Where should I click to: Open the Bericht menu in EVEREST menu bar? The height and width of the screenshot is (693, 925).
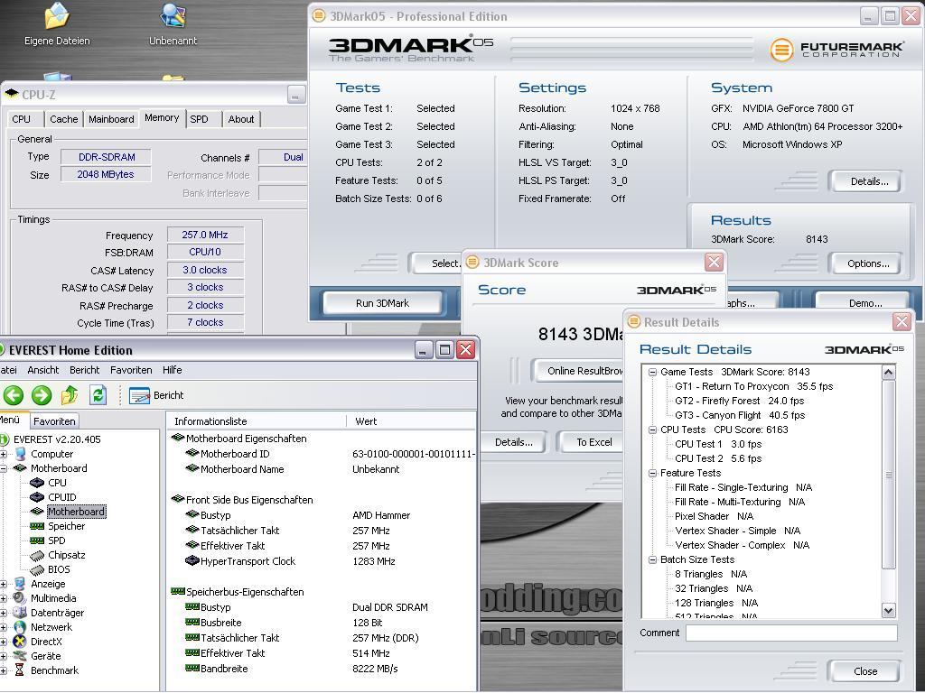click(x=84, y=370)
